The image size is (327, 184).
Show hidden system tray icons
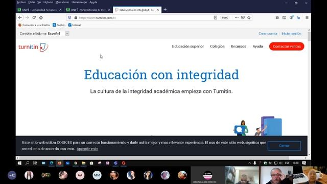point(250,163)
